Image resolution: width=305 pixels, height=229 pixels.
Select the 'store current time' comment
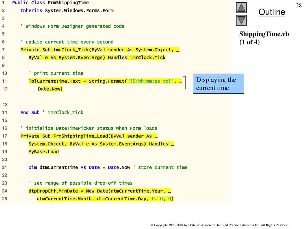click(160, 167)
